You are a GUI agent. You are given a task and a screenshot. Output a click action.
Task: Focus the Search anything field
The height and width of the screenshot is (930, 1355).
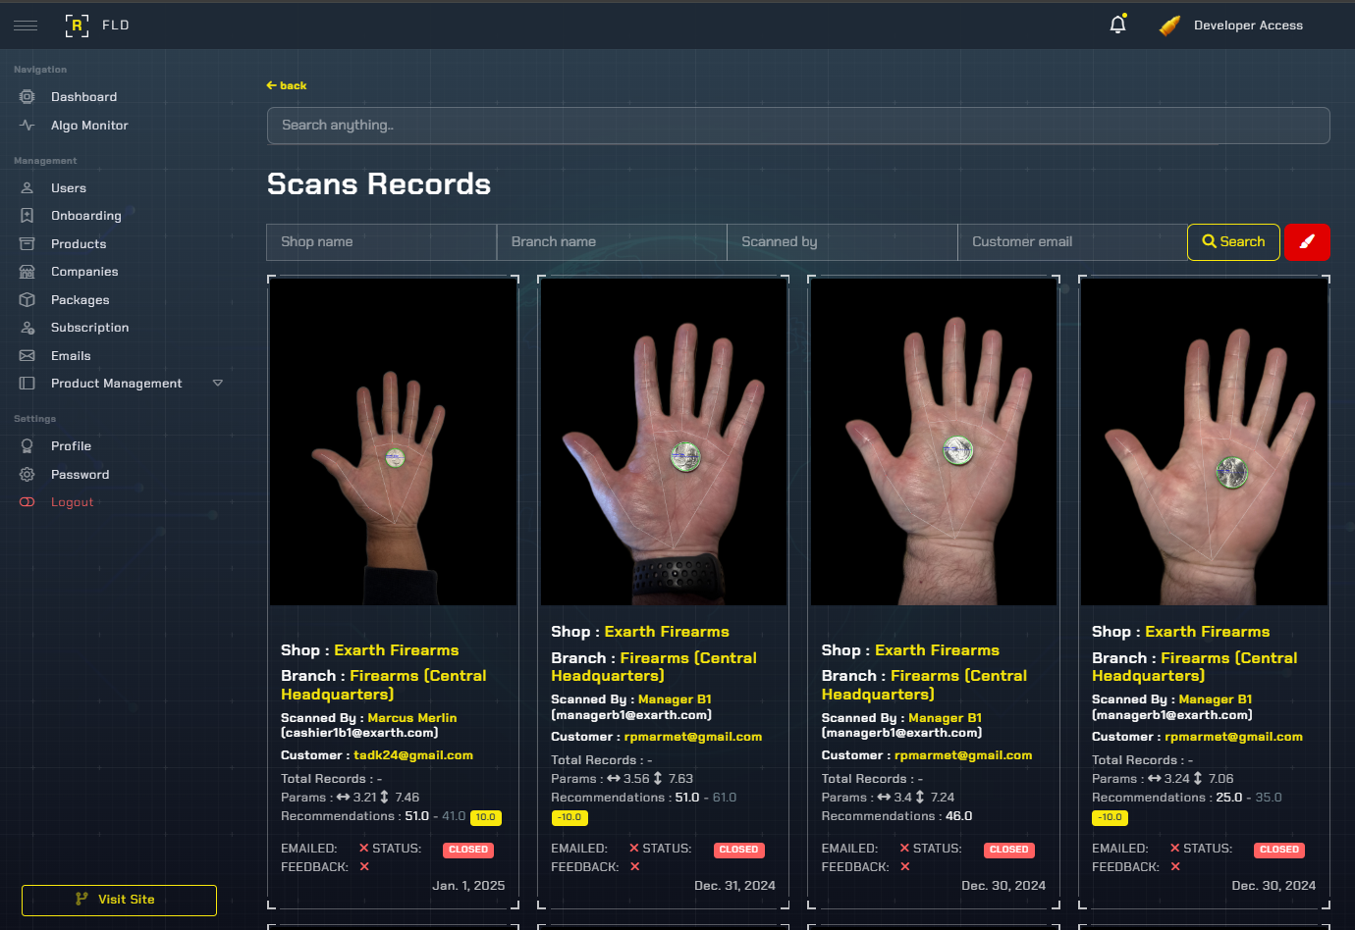[x=798, y=126]
